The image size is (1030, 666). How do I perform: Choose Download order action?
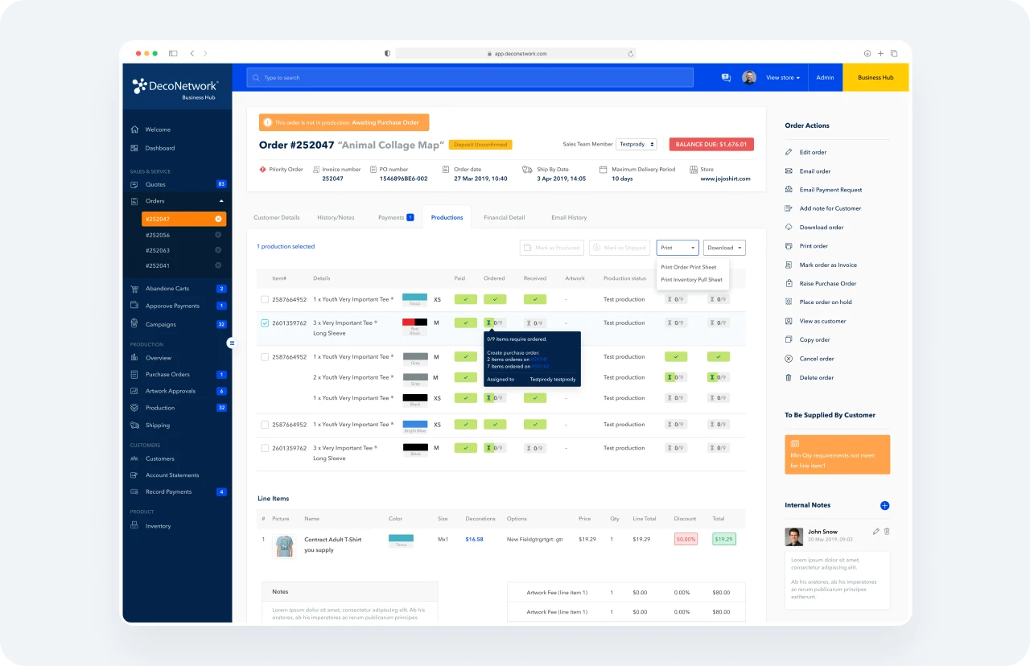[821, 227]
